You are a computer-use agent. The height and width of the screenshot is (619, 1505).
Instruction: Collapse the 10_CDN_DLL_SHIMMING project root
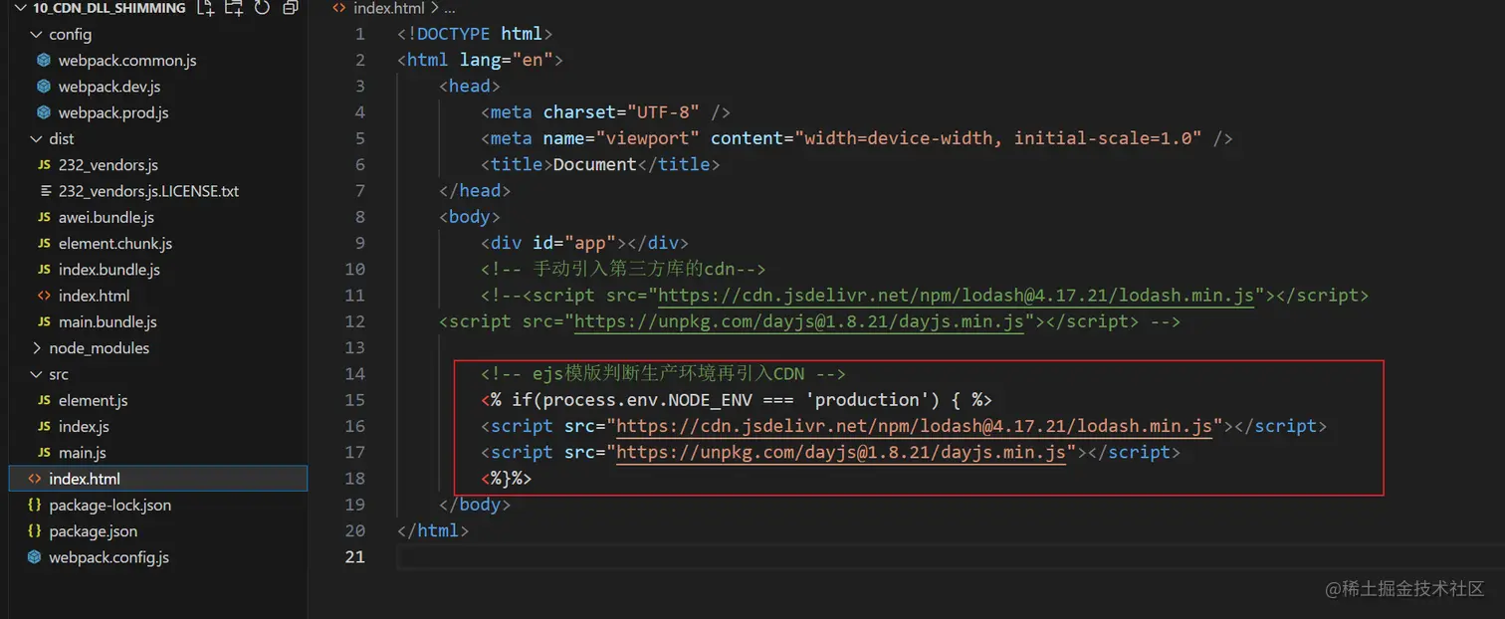[18, 8]
